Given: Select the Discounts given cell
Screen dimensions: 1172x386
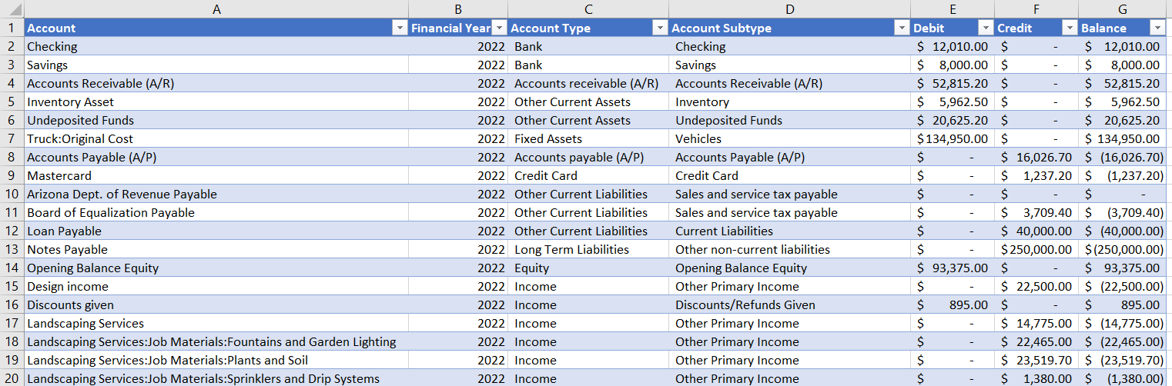Looking at the screenshot, I should (x=216, y=304).
